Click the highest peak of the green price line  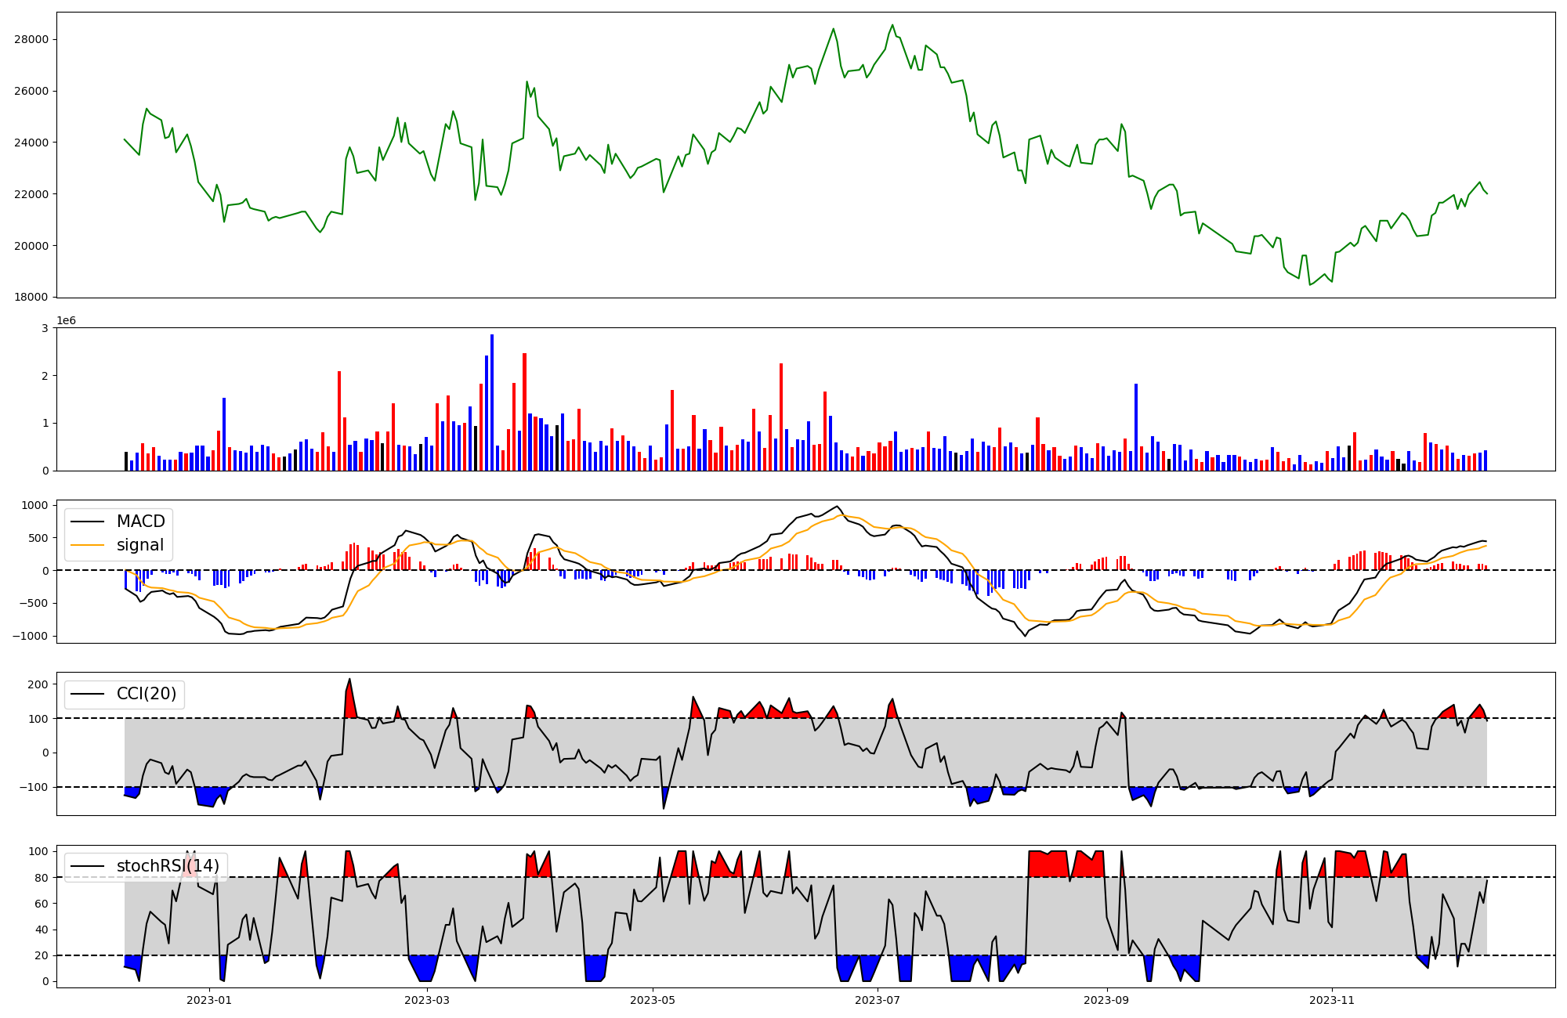(x=892, y=26)
